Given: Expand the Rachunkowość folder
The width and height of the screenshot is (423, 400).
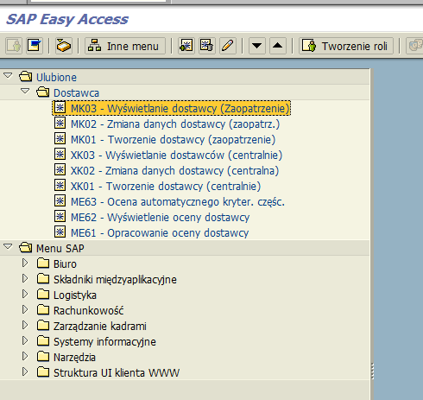Looking at the screenshot, I should pos(25,309).
